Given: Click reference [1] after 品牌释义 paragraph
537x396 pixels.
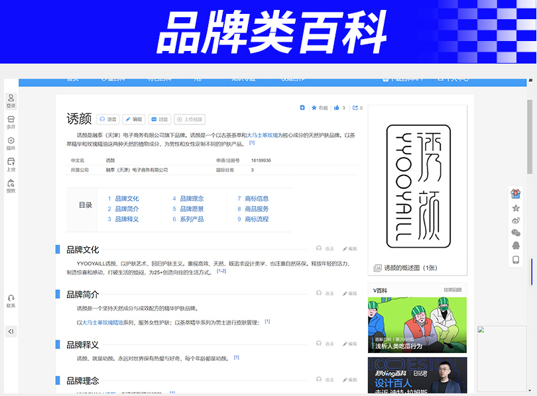Looking at the screenshot, I should point(236,358).
